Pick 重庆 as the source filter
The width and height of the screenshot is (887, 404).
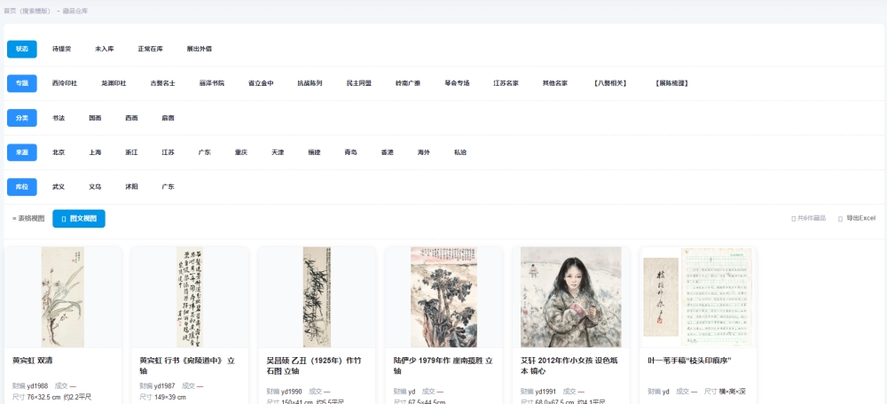[x=241, y=152]
